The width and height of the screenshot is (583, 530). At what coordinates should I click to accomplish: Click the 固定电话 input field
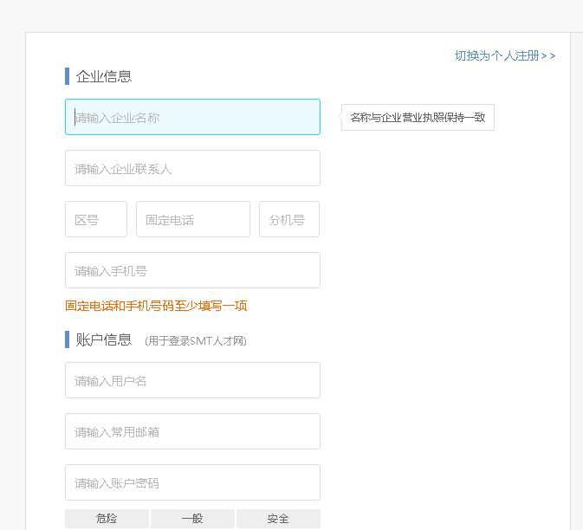tap(192, 219)
